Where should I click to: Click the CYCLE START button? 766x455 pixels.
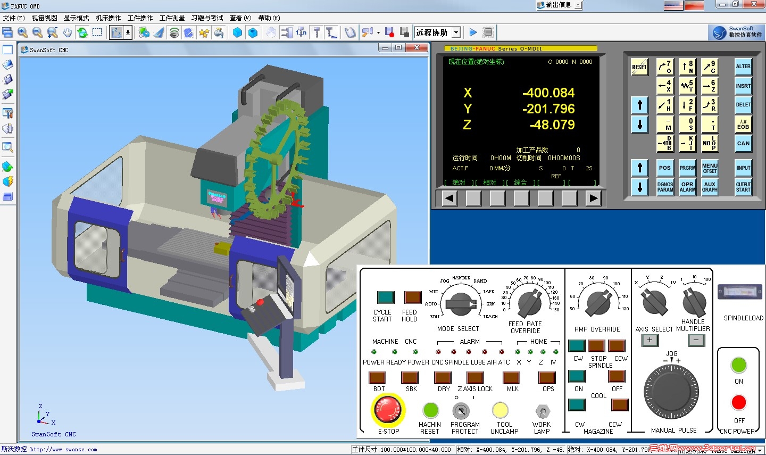pyautogui.click(x=385, y=297)
